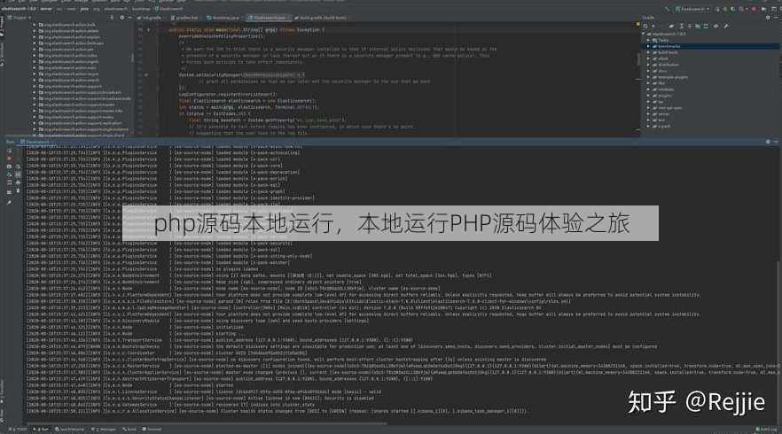This screenshot has height=434, width=782.
Task: Dump threads camera icon in Run panel
Action: coord(10,167)
